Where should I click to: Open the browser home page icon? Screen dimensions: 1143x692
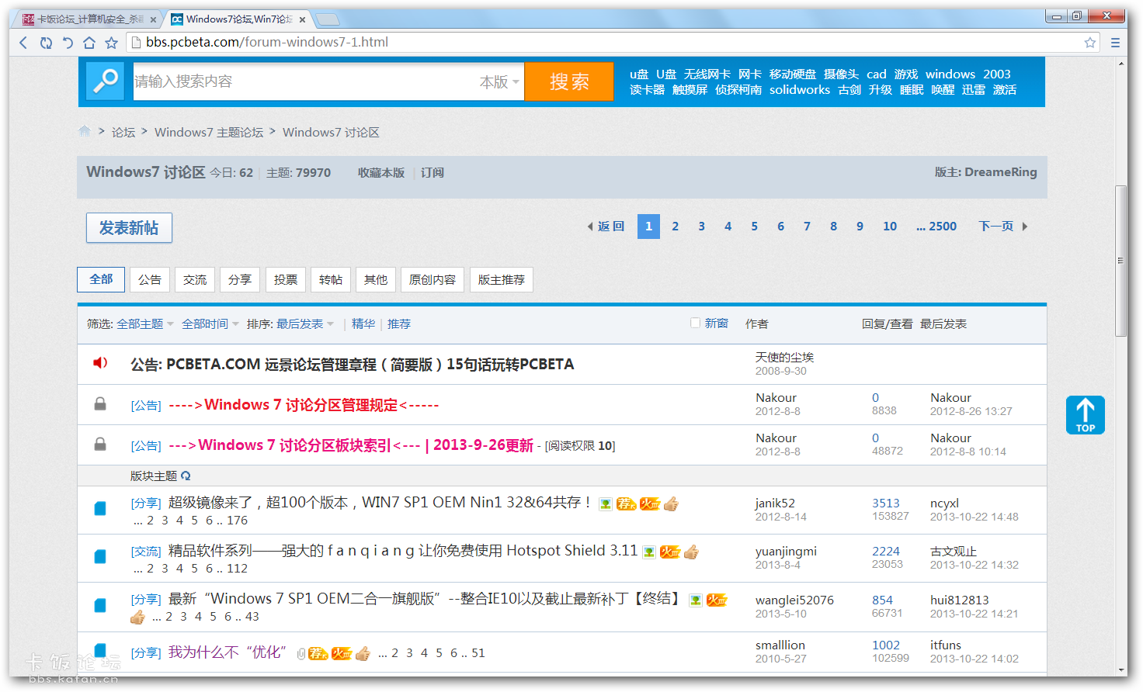89,43
